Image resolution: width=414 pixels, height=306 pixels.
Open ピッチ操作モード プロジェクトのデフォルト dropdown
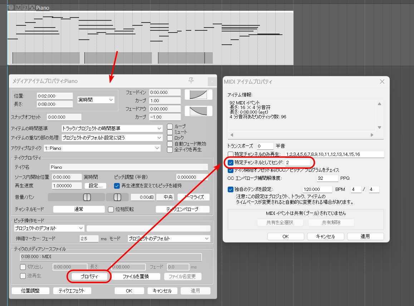pos(49,228)
